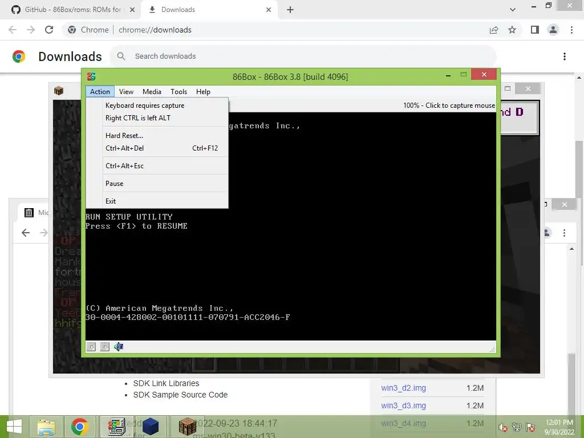Select Hard Reset... menu entry
The height and width of the screenshot is (438, 584).
(x=157, y=136)
